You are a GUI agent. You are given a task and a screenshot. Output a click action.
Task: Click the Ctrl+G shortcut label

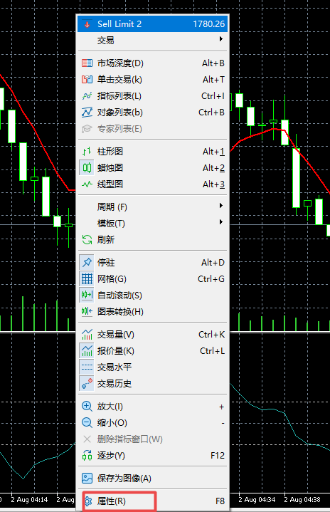[x=211, y=279]
